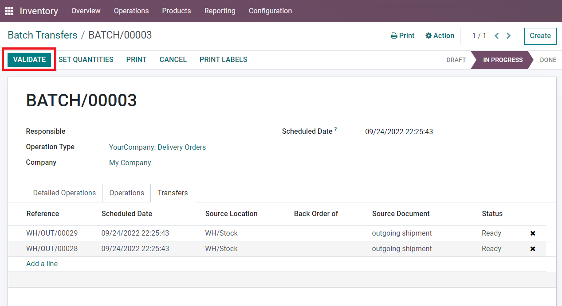
Task: Select the Done status stage
Action: click(548, 60)
